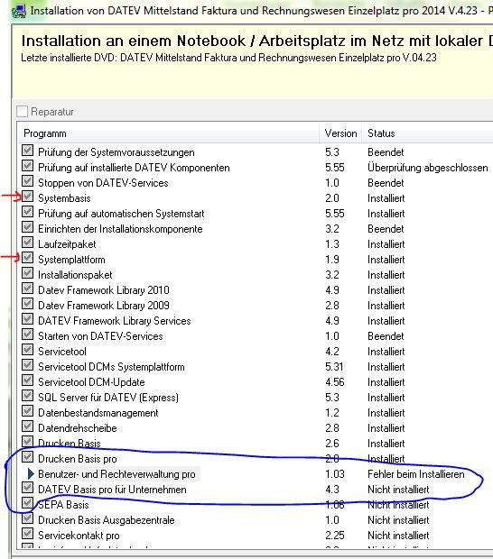Click version '2.25' of Servicekontakt pro
The image size is (493, 559).
[335, 536]
